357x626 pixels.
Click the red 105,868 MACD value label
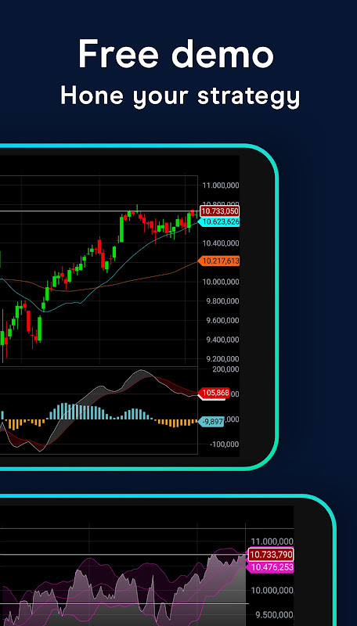[214, 393]
